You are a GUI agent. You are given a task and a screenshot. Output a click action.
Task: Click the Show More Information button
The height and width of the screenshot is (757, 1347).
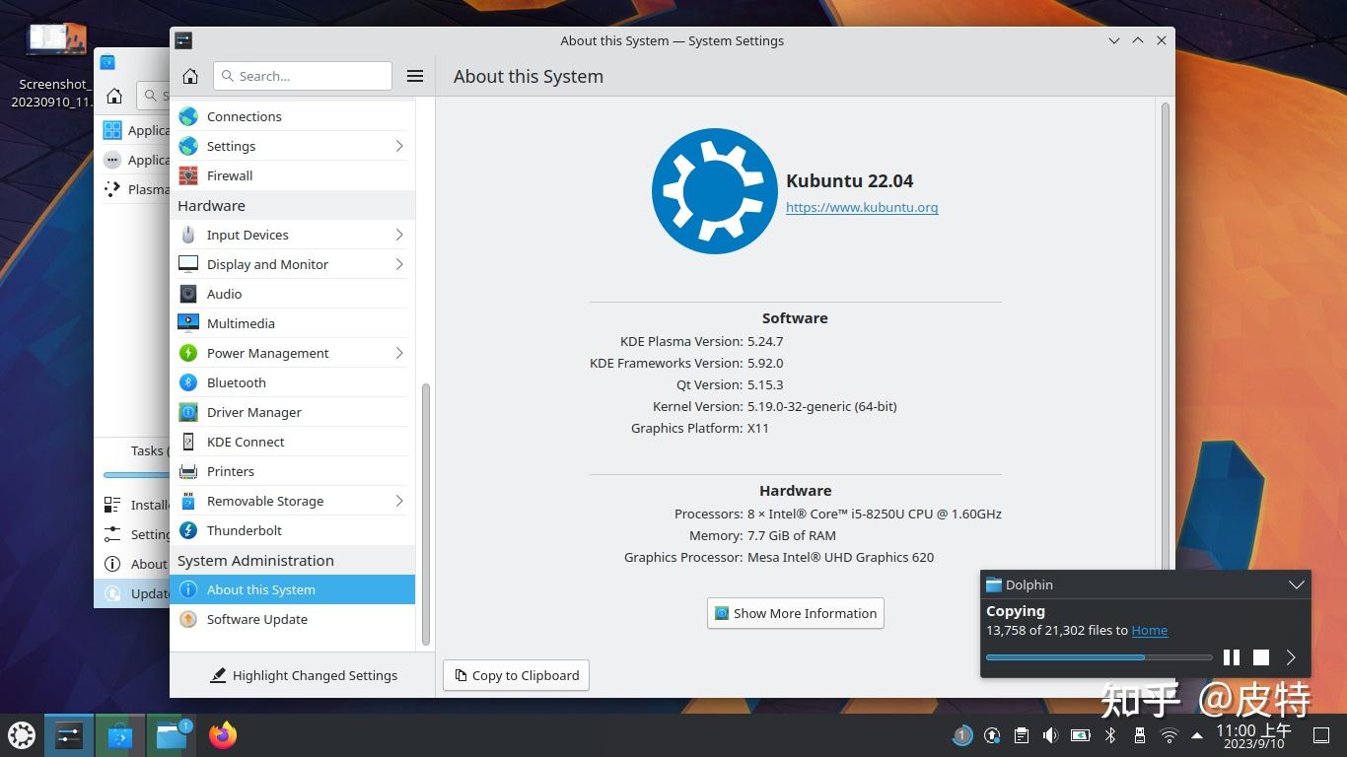click(795, 613)
